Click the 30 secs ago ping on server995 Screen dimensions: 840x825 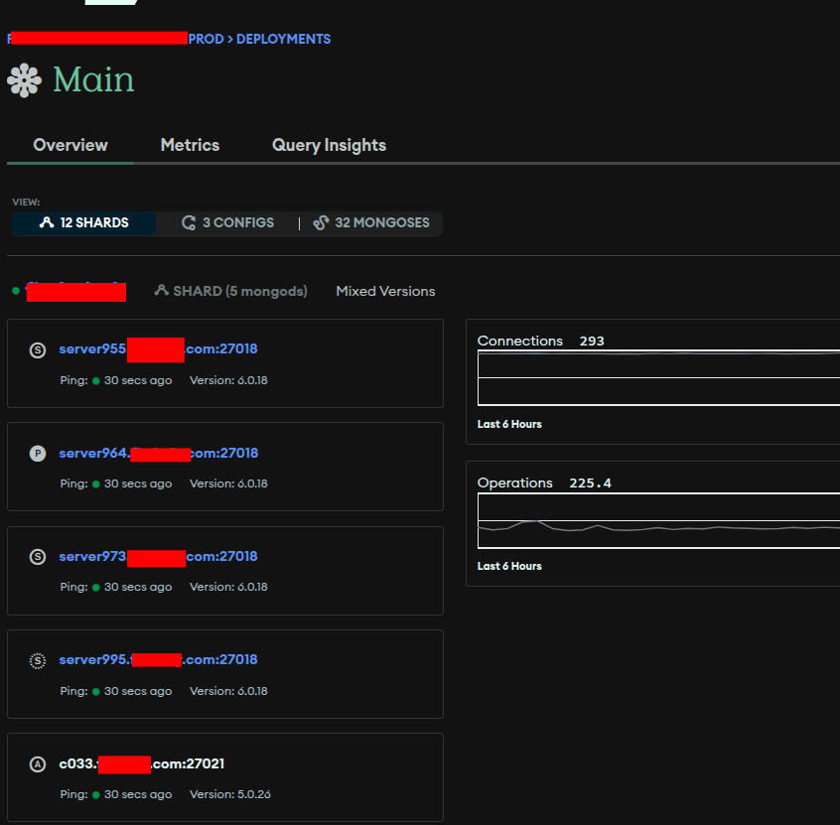(138, 691)
